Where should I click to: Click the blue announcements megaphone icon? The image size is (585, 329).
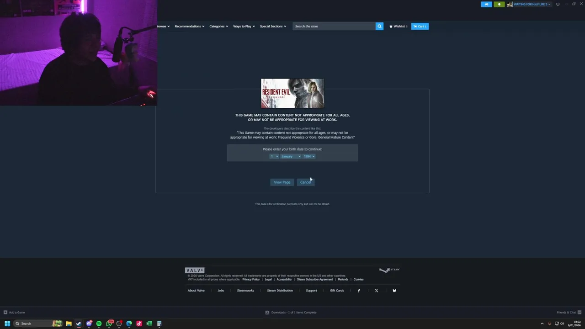click(486, 4)
